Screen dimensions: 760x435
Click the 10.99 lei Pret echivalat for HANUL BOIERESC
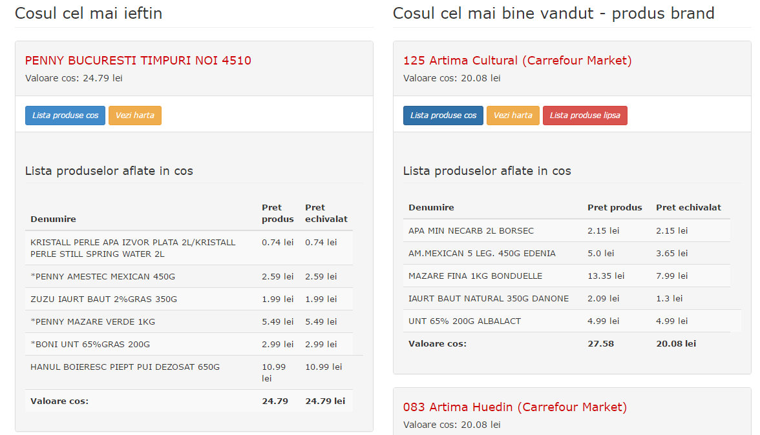pyautogui.click(x=324, y=367)
